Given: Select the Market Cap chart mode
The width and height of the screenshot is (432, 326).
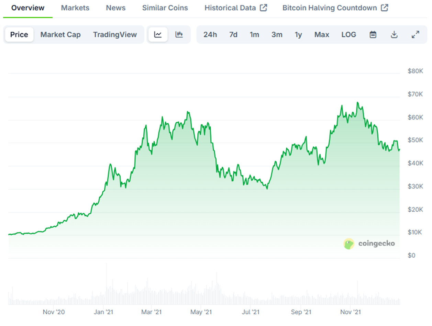Looking at the screenshot, I should point(60,34).
